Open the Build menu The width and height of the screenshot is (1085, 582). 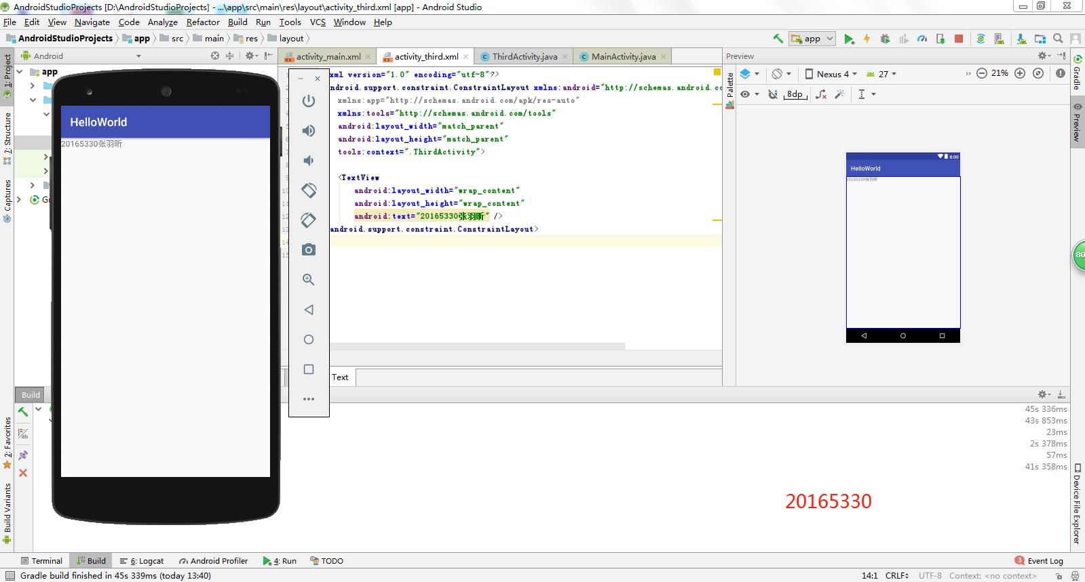[237, 22]
